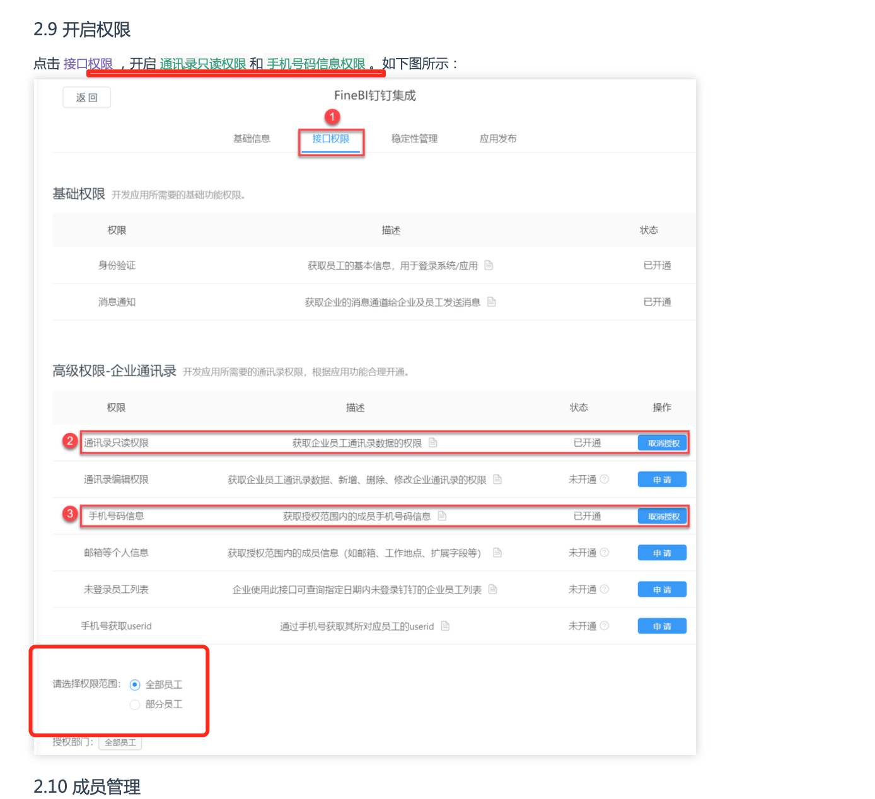The image size is (875, 799).
Task: Select 部分员工 radio option
Action: coord(135,704)
